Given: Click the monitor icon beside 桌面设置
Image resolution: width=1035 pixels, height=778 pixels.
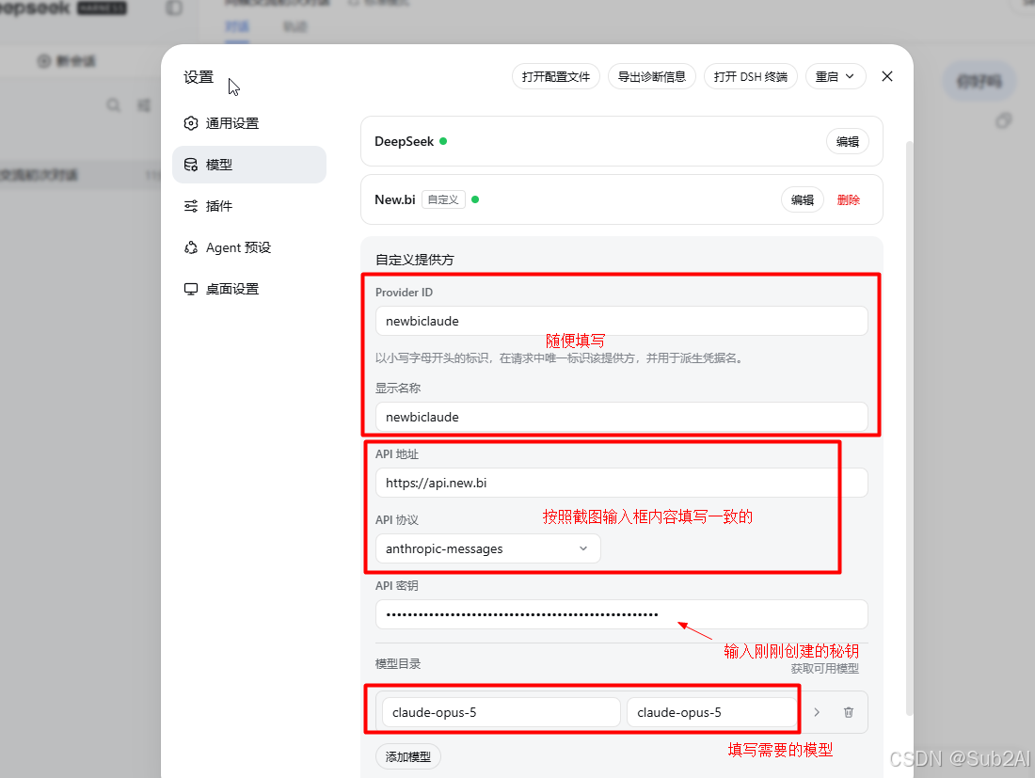Looking at the screenshot, I should click(191, 289).
